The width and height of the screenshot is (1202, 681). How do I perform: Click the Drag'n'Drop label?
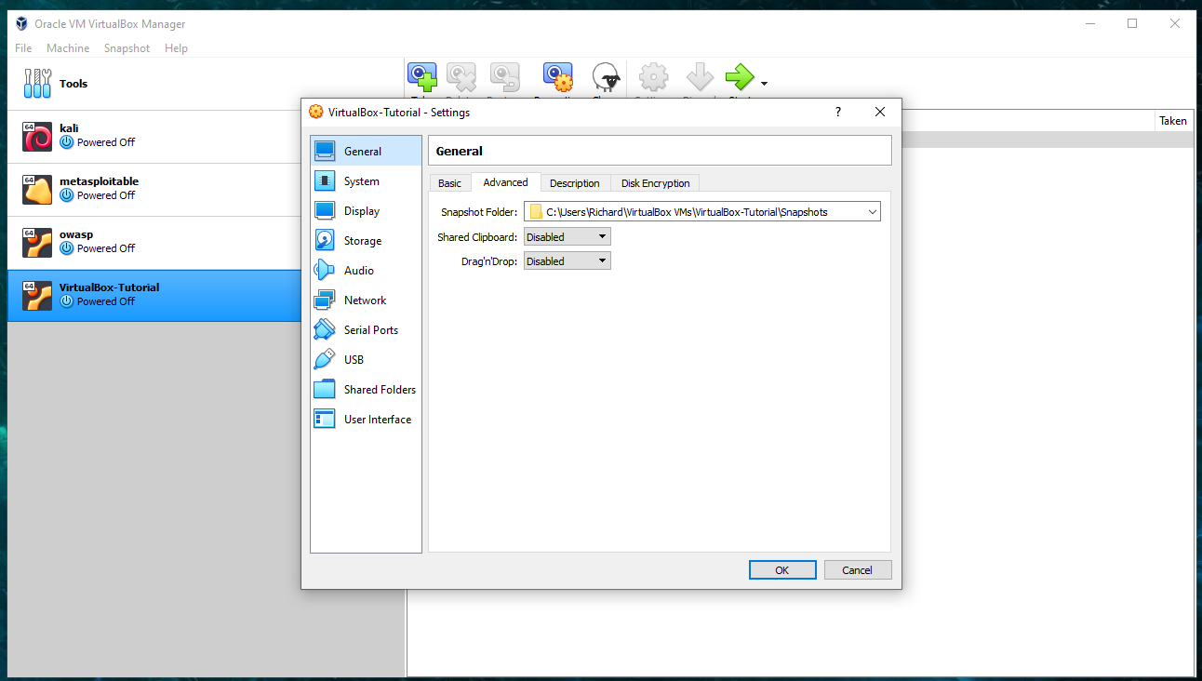[x=489, y=261]
